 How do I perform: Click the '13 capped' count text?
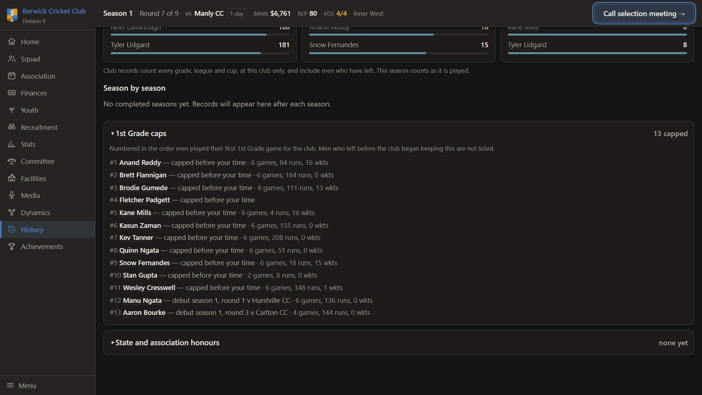[x=671, y=134]
